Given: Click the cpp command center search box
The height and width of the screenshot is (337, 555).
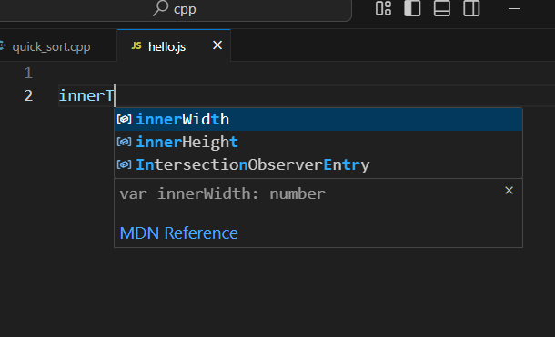Looking at the screenshot, I should point(176,9).
